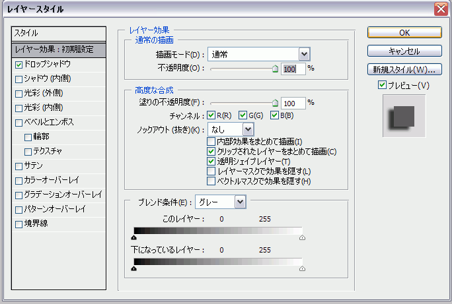The width and height of the screenshot is (452, 304).
Task: Enable パターンオーバーレイ checkbox
Action: [19, 210]
